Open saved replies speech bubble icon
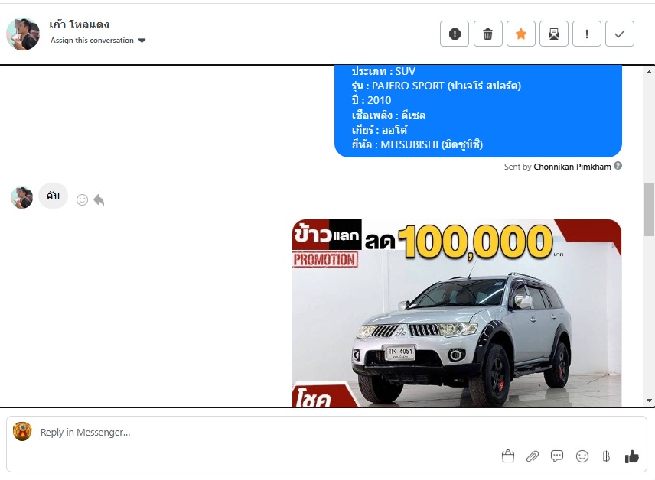The height and width of the screenshot is (480, 655). click(x=557, y=456)
